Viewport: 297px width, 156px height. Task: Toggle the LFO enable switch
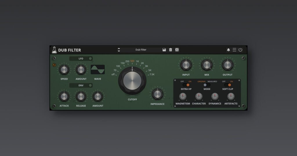[90, 59]
